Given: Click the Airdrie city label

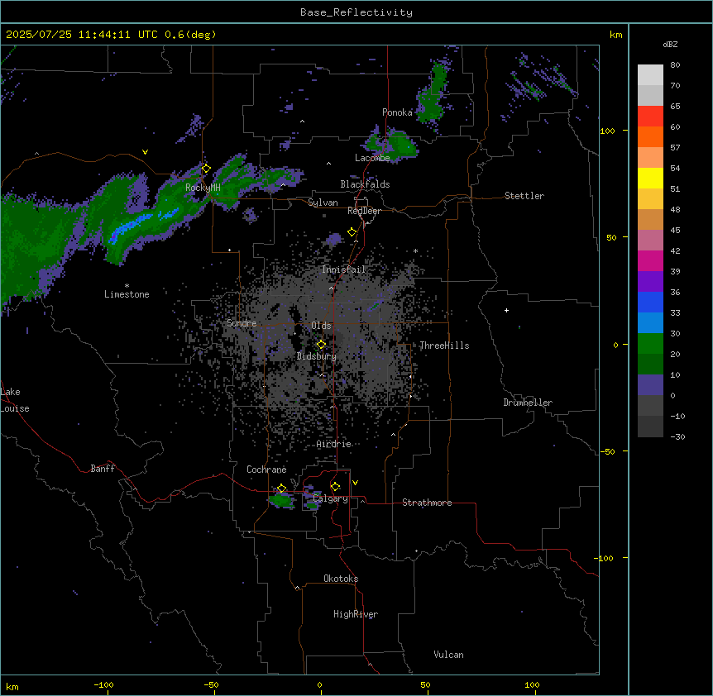Looking at the screenshot, I should (x=334, y=444).
